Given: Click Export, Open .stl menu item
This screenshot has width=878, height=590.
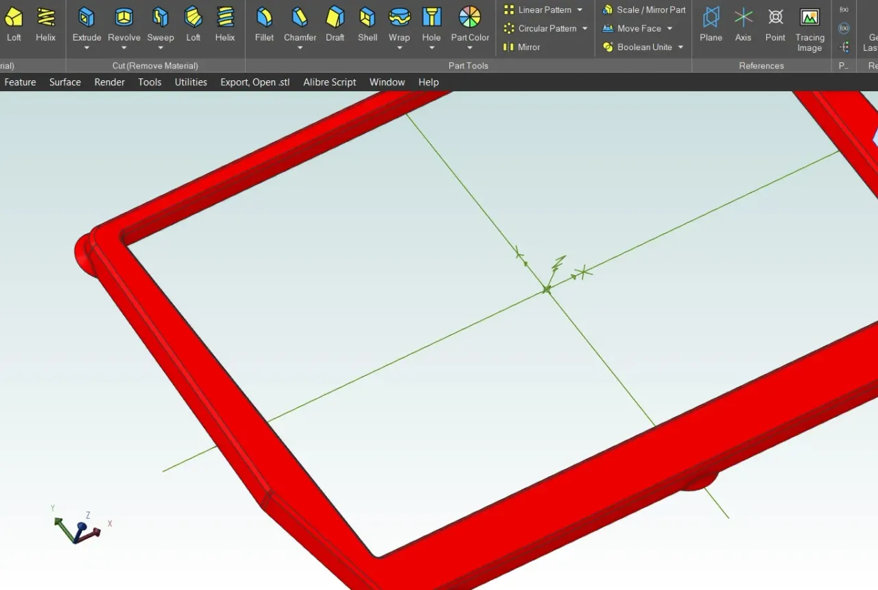Looking at the screenshot, I should click(254, 82).
